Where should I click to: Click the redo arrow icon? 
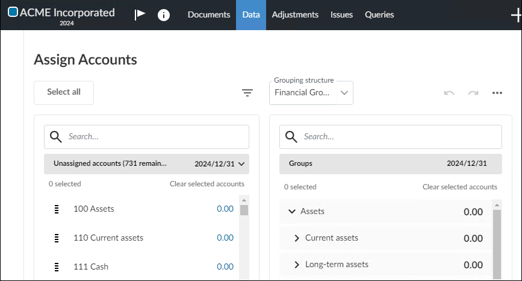473,93
